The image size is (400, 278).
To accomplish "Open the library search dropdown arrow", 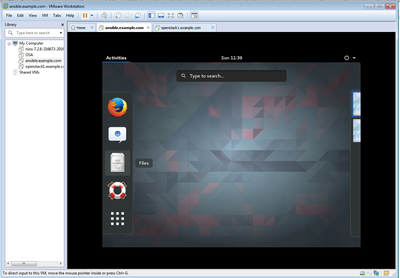I will click(x=61, y=33).
